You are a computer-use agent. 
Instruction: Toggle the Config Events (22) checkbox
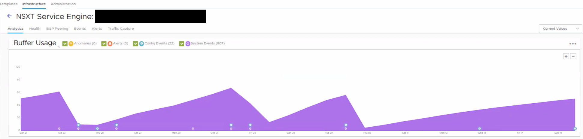135,44
